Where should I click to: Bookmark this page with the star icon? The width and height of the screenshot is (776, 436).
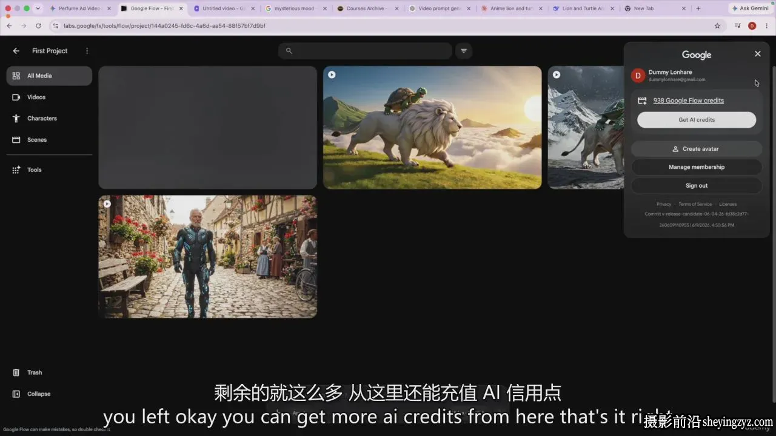point(717,26)
